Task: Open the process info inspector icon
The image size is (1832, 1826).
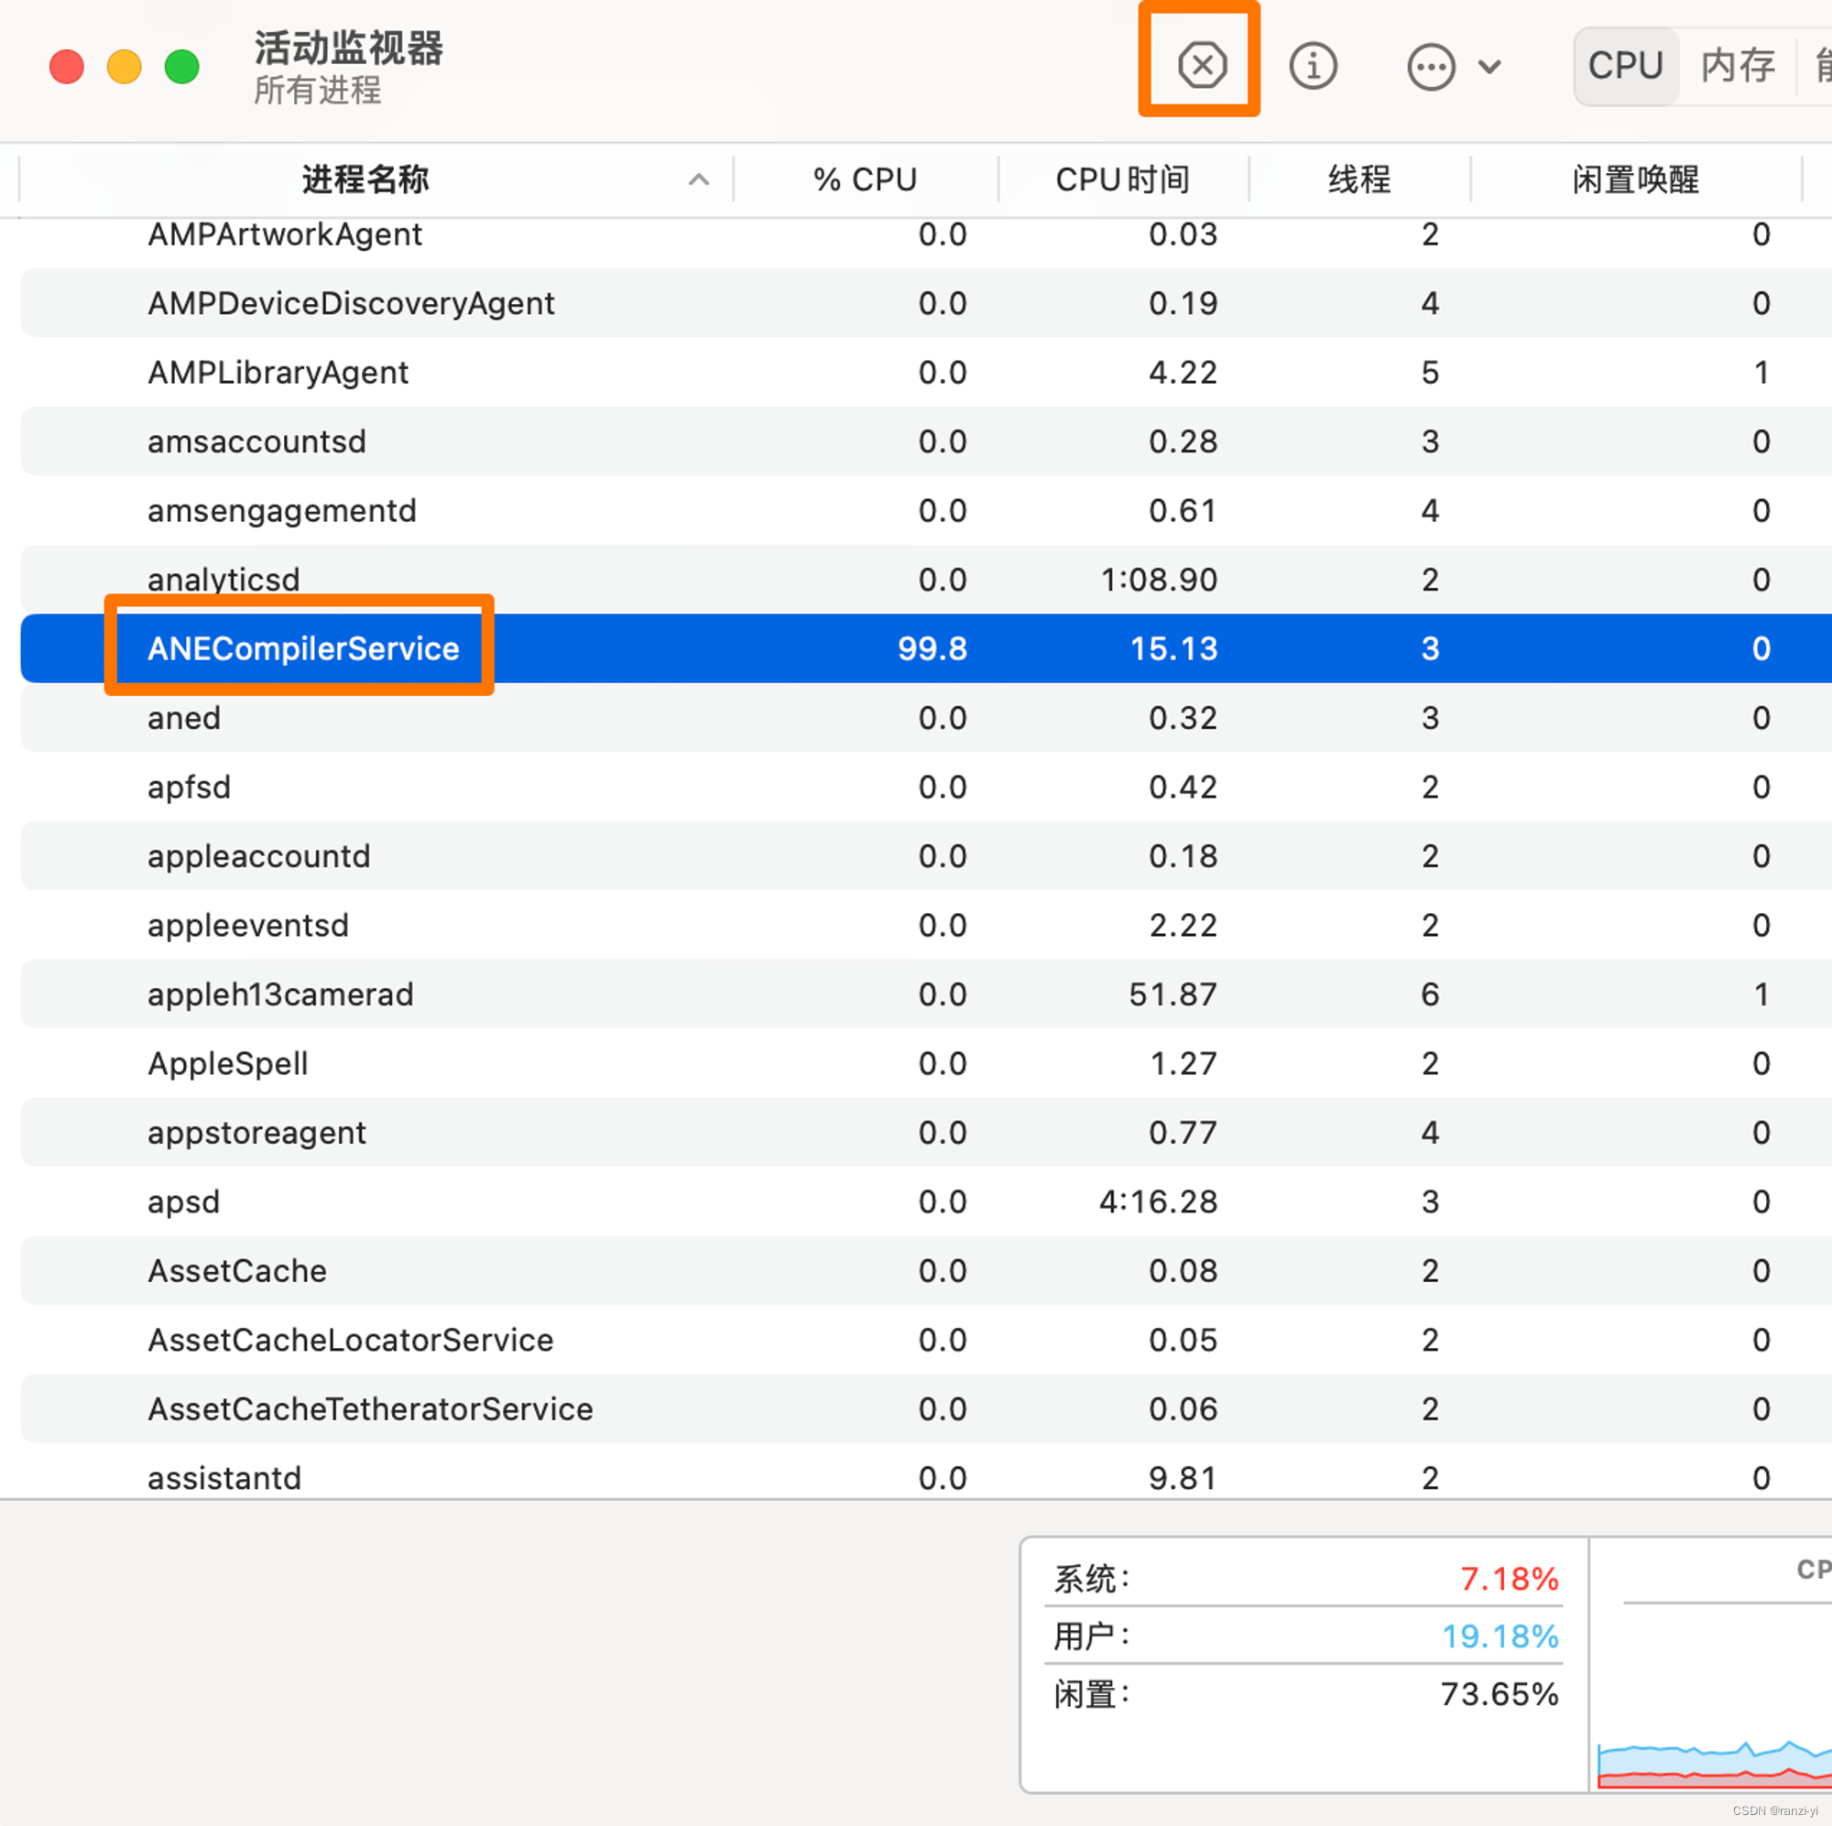Action: pos(1313,65)
